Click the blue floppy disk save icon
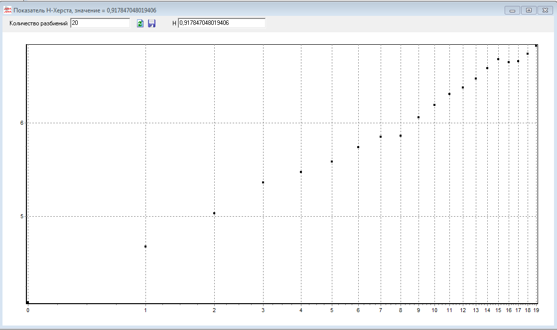Viewport: 557px width, 330px height. pyautogui.click(x=152, y=23)
